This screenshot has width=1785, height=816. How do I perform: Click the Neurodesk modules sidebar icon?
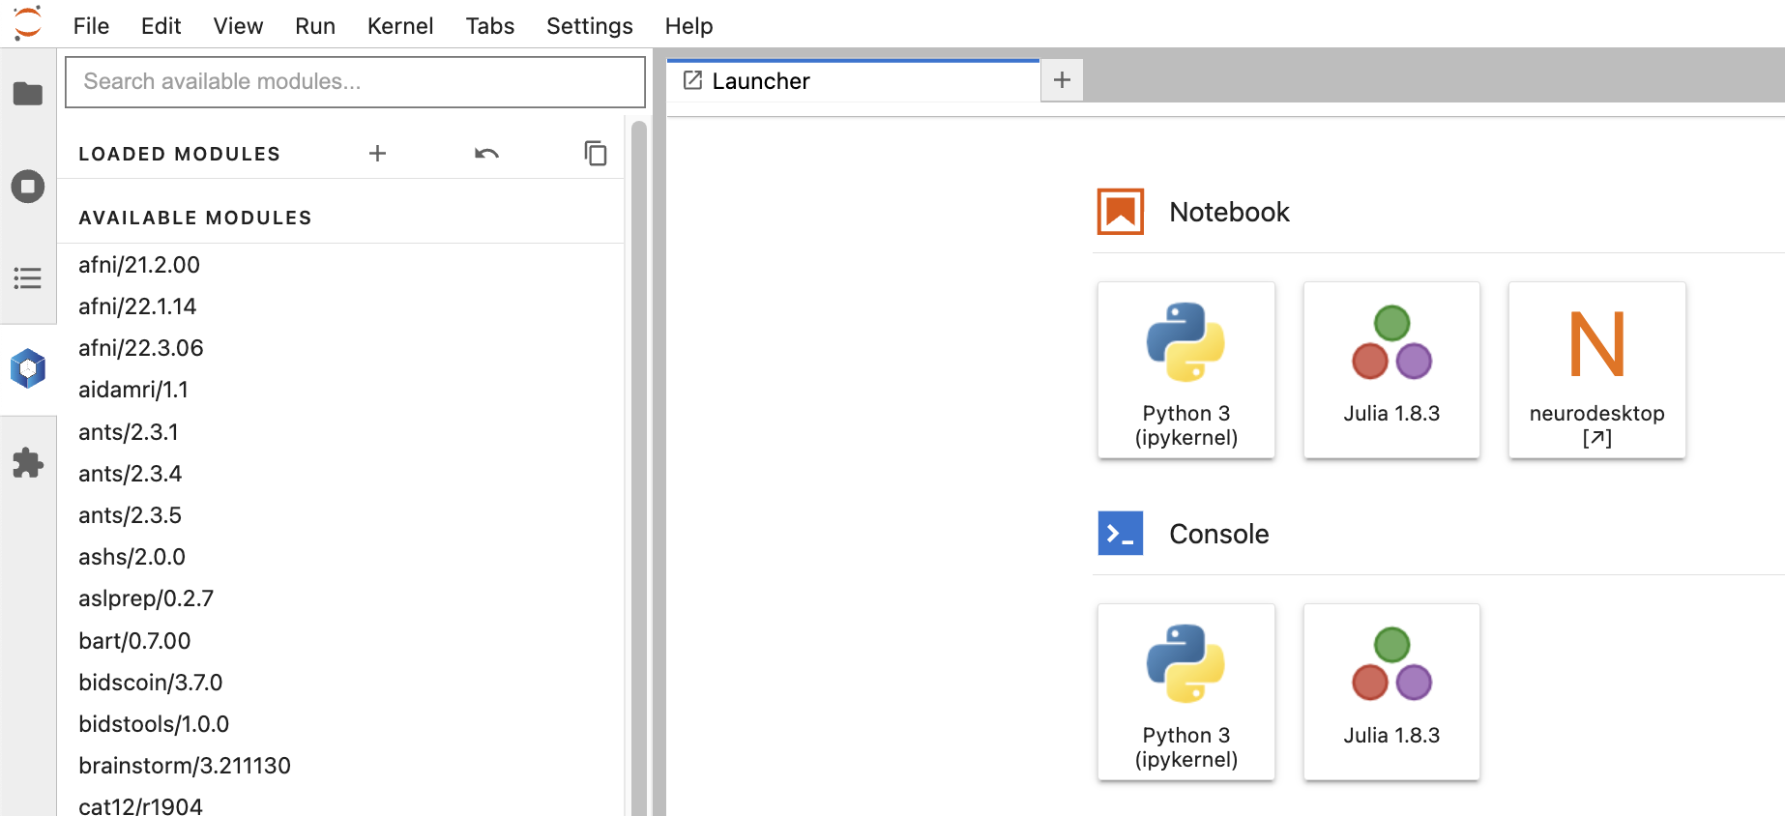(28, 368)
